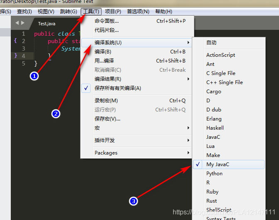
Task: Click the closing brace on line 5
Action: pyautogui.click(x=36, y=63)
